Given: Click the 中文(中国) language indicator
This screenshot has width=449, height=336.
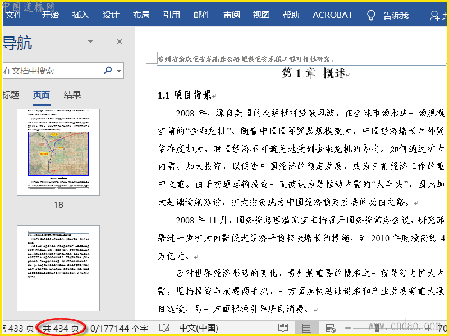Looking at the screenshot, I should (x=199, y=328).
